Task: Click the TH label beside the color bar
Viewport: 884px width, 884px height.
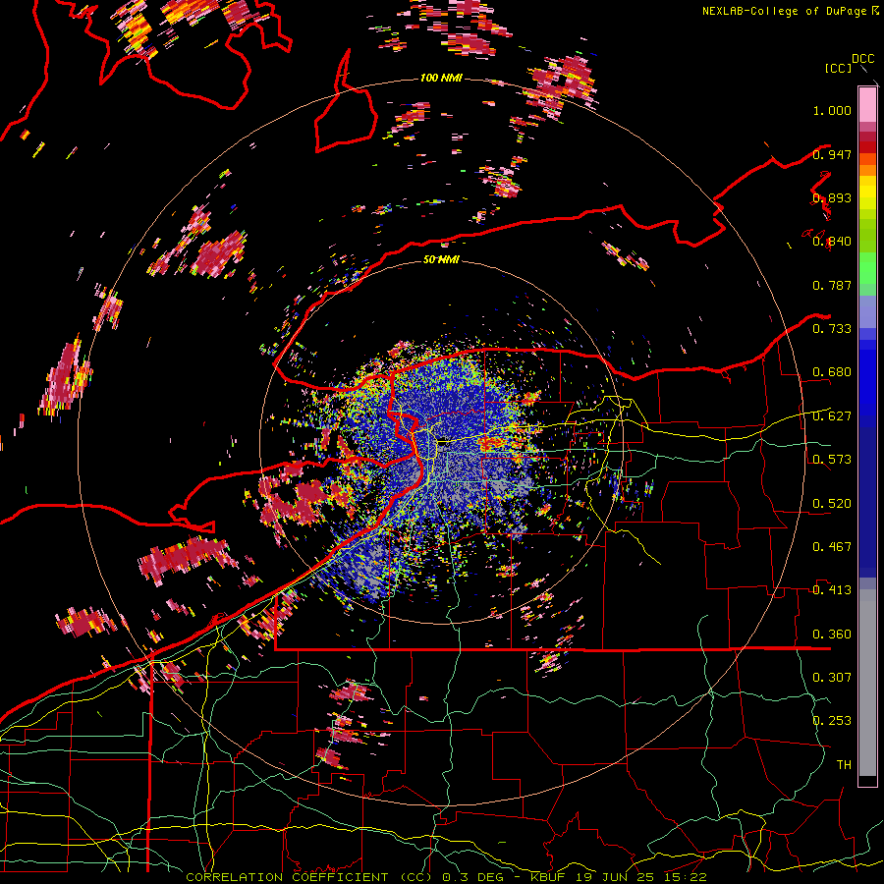Action: 844,765
